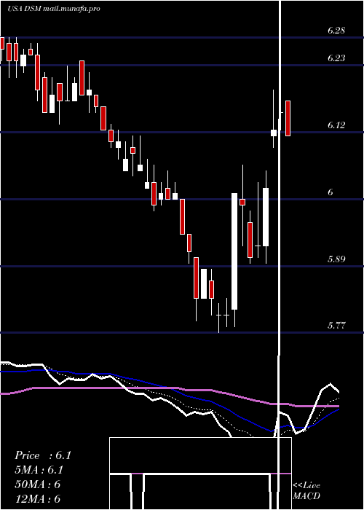The width and height of the screenshot is (364, 510).
Task: Select the 6.28 price level label
Action: tap(336, 31)
